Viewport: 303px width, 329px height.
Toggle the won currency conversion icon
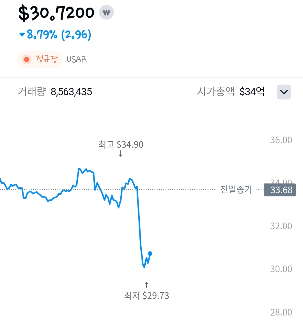click(106, 13)
